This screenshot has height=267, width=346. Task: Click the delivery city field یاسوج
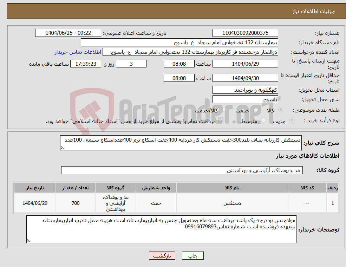tap(245, 99)
